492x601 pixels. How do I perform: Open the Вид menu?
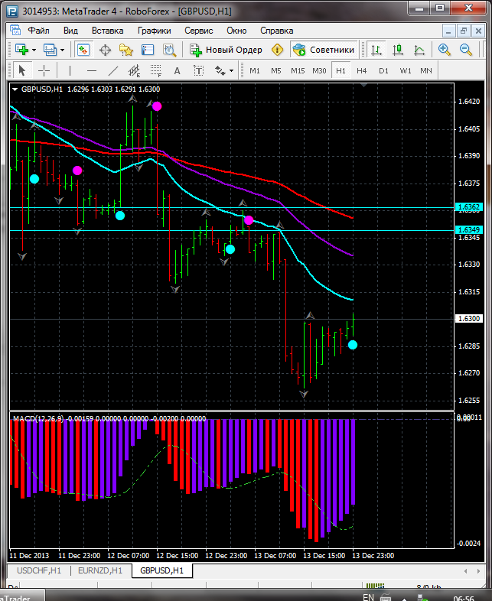tap(70, 31)
